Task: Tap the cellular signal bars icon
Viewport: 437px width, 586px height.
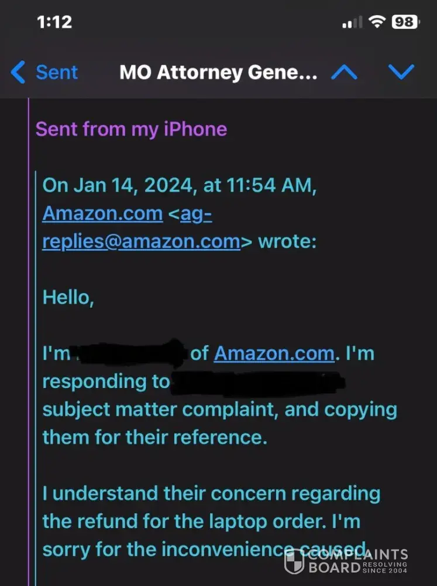Action: pos(353,23)
